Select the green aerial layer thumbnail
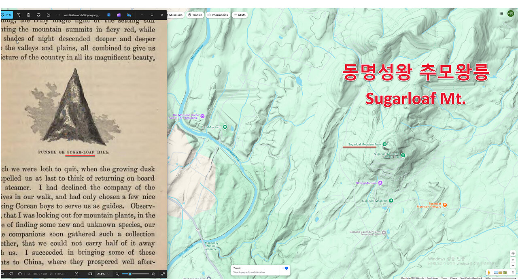Screen dimensions: 518x279 [x=505, y=273]
